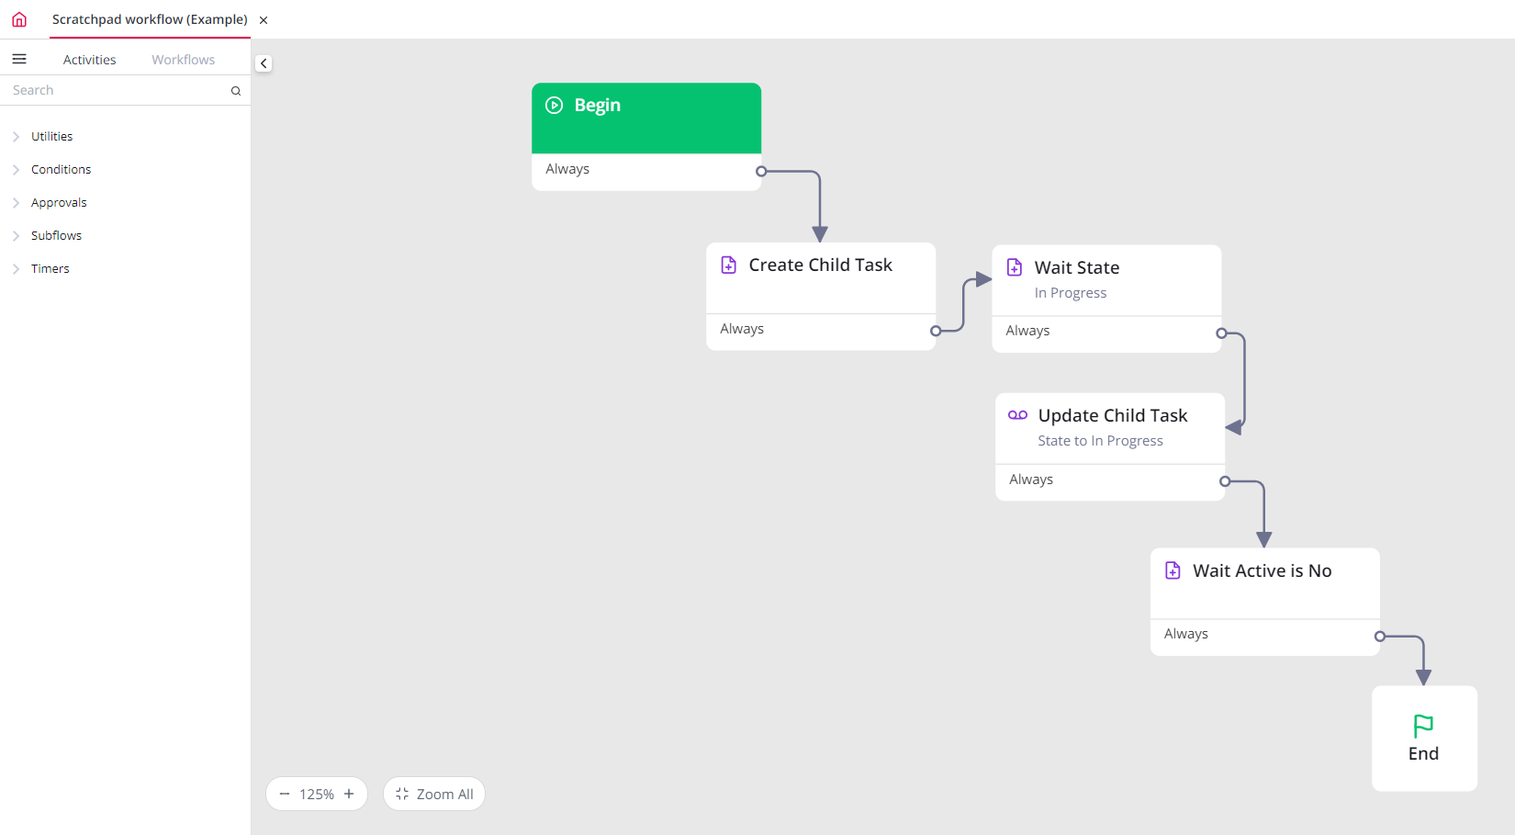Zoom out with the minus button
The image size is (1515, 835).
coord(285,794)
